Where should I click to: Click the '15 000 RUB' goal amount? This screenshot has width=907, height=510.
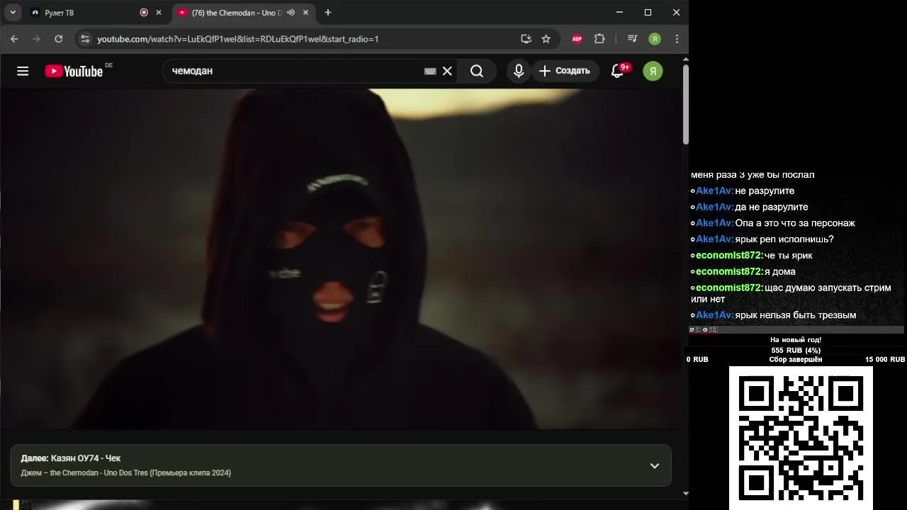point(884,360)
